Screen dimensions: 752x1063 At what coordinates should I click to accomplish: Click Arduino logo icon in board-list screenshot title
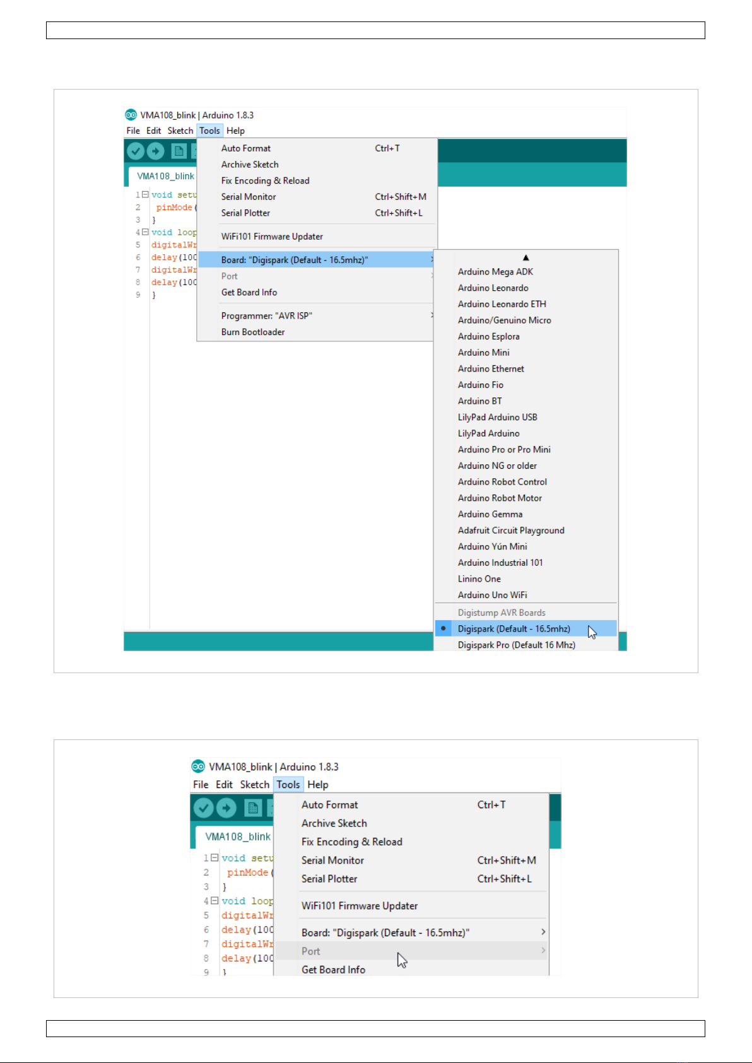(x=131, y=115)
